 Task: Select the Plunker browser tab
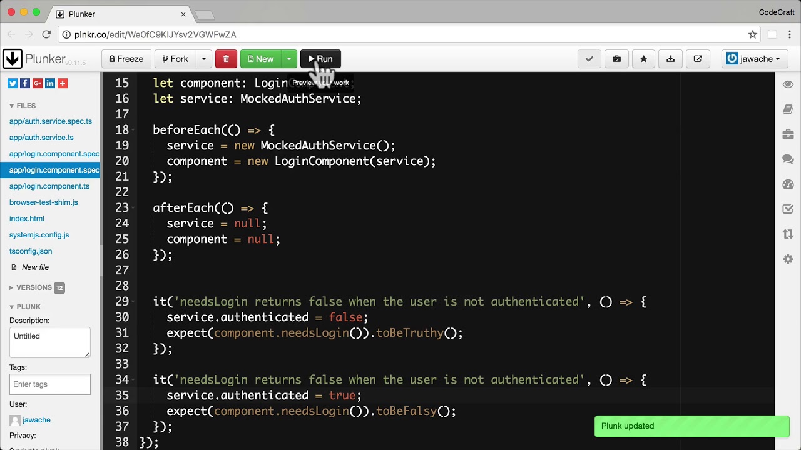coord(121,14)
